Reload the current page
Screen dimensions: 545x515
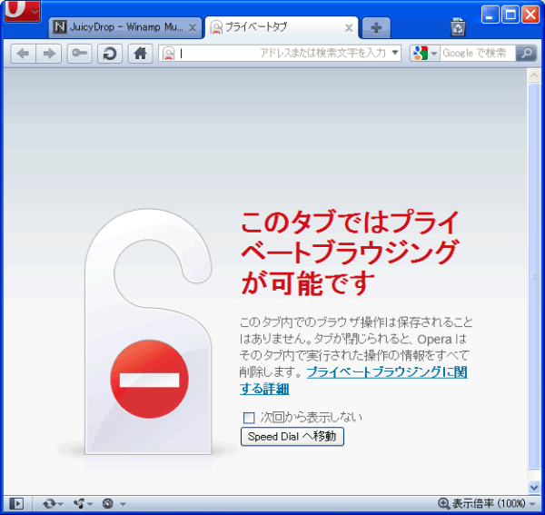[x=109, y=54]
